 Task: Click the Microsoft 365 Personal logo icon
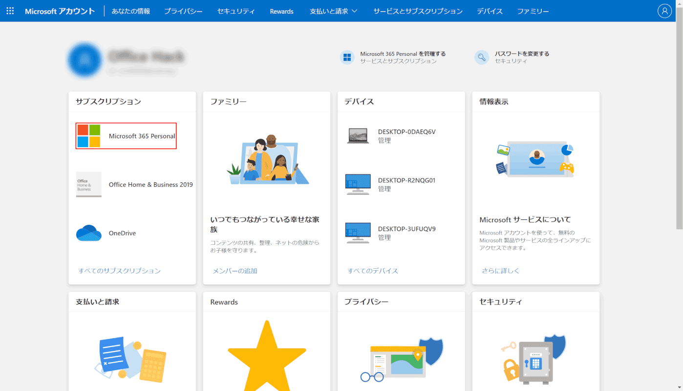89,136
